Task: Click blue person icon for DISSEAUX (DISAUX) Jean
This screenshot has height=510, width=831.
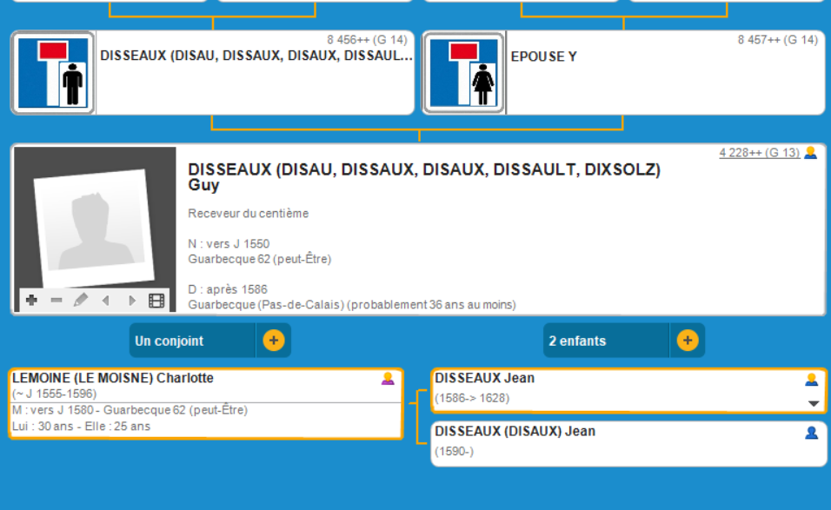Action: coord(811,433)
